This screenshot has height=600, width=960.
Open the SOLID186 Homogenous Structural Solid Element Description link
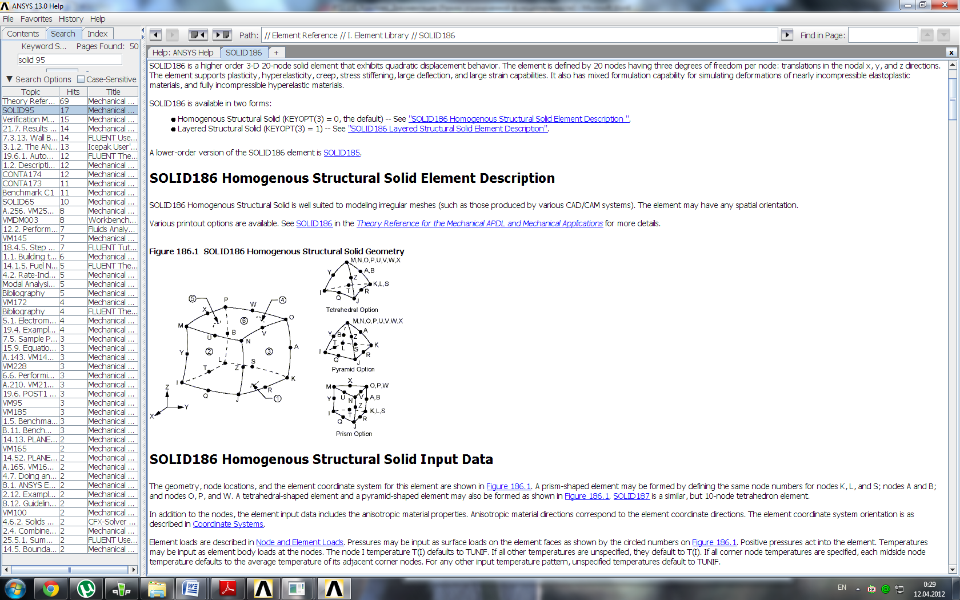pos(519,119)
